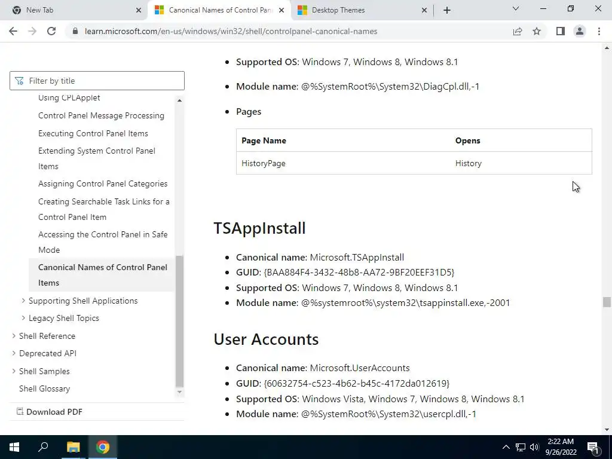Click the TSAppInstall GUID value
Viewport: 612px width, 459px height.
359,273
